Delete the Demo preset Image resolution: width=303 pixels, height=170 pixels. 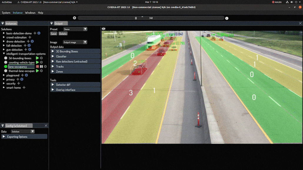63,33
